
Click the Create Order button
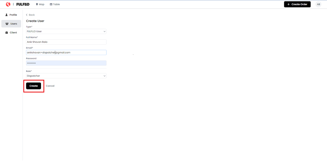tap(297, 4)
